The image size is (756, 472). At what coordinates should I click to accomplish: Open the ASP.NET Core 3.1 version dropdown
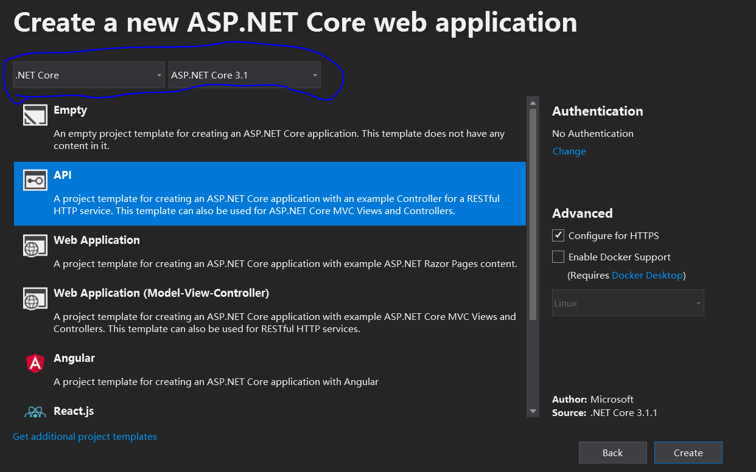pos(245,75)
